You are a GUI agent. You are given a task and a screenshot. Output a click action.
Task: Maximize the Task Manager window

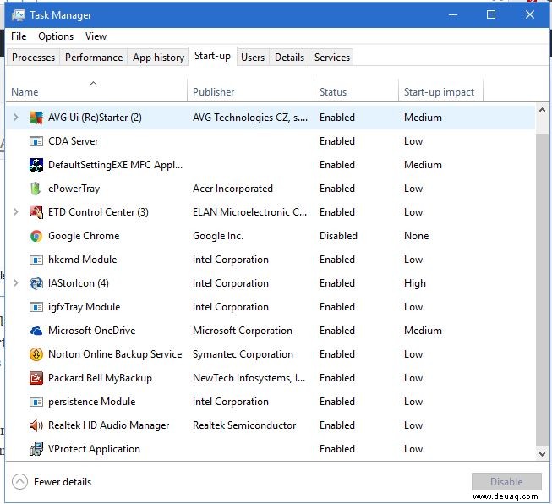[491, 14]
